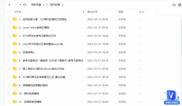The image size is (182, 106).
Task: Check the box for cover letter教程及模板 folder
Action: pos(9,27)
